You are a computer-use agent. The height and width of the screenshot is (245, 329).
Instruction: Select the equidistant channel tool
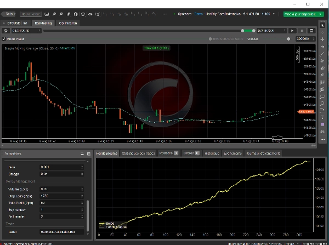click(x=322, y=68)
